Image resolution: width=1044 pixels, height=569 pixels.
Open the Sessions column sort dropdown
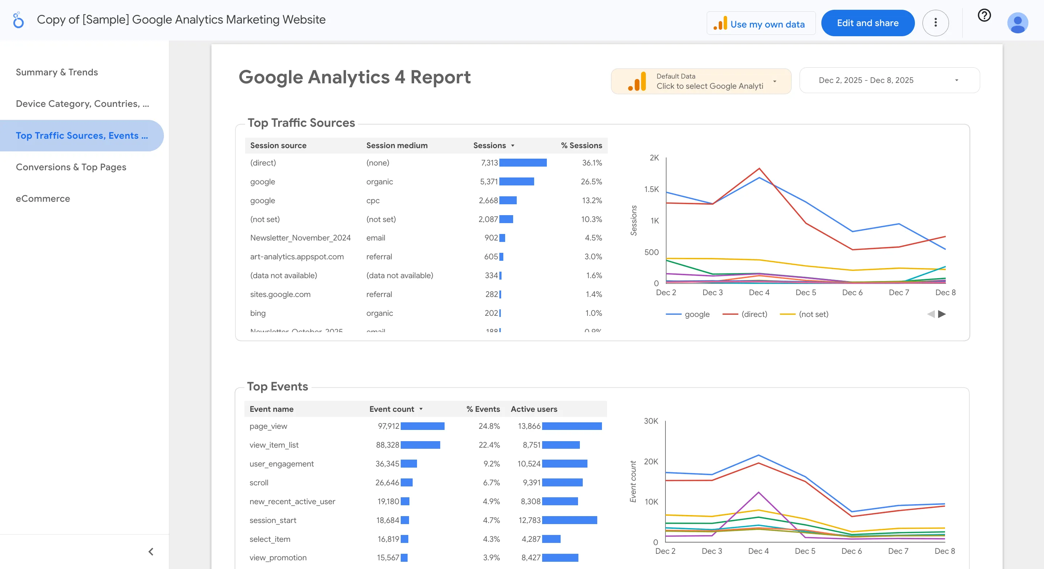click(513, 145)
